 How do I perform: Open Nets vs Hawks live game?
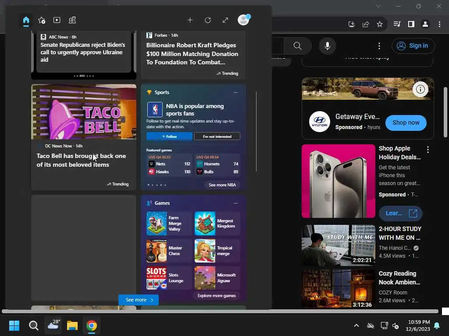pyautogui.click(x=169, y=165)
